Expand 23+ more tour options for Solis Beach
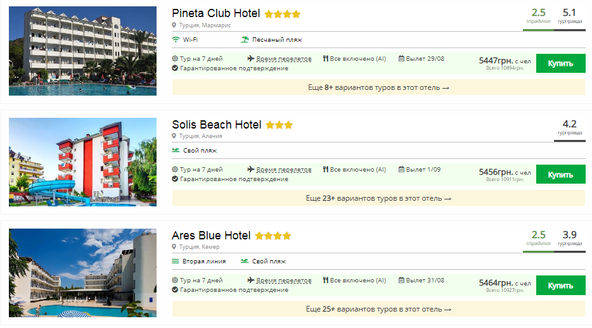Image resolution: width=592 pixels, height=328 pixels. [378, 198]
